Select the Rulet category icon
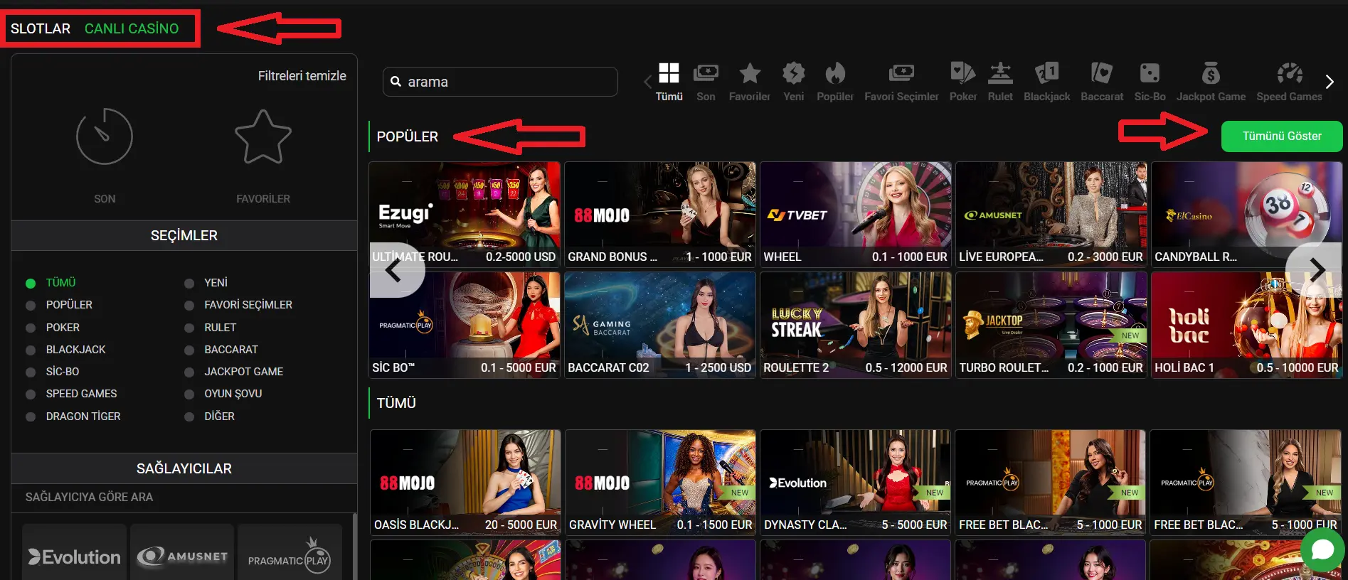1348x580 pixels. tap(1000, 73)
